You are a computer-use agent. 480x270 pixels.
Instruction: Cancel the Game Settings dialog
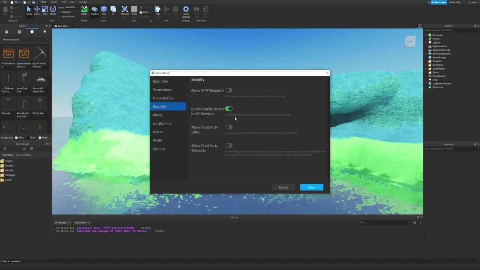coord(283,187)
